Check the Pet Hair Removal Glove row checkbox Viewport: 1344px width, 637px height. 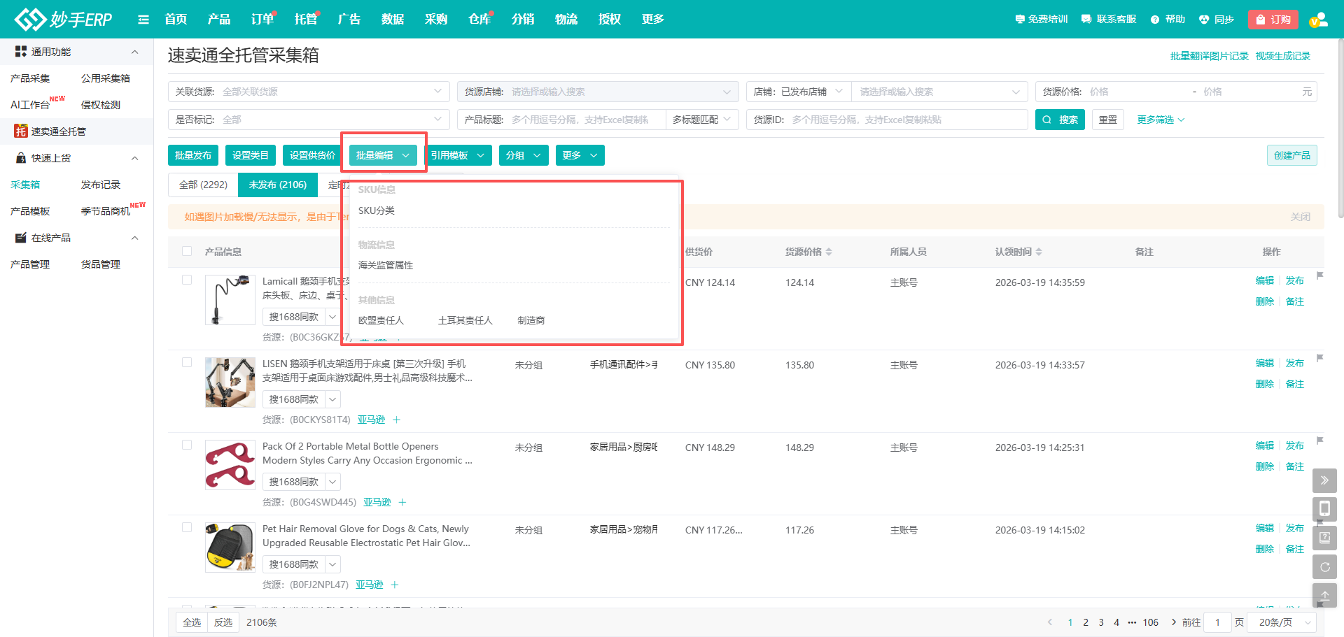pyautogui.click(x=187, y=527)
